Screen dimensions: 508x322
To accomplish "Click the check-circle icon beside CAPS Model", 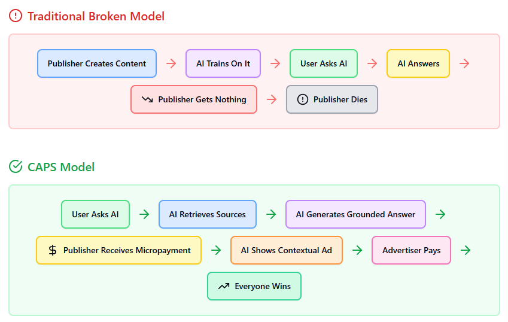I will click(x=16, y=167).
